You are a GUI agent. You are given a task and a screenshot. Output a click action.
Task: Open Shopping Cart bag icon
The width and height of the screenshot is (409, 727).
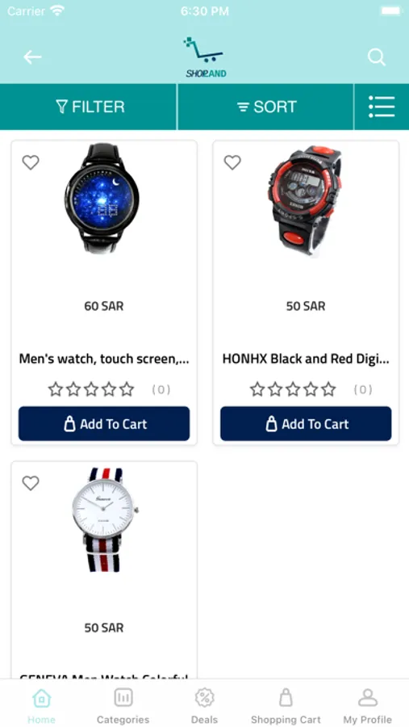[x=286, y=697]
